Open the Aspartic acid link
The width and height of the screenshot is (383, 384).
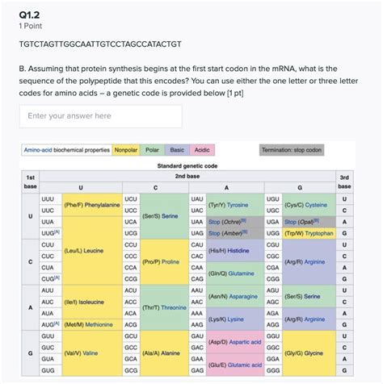[245, 342]
